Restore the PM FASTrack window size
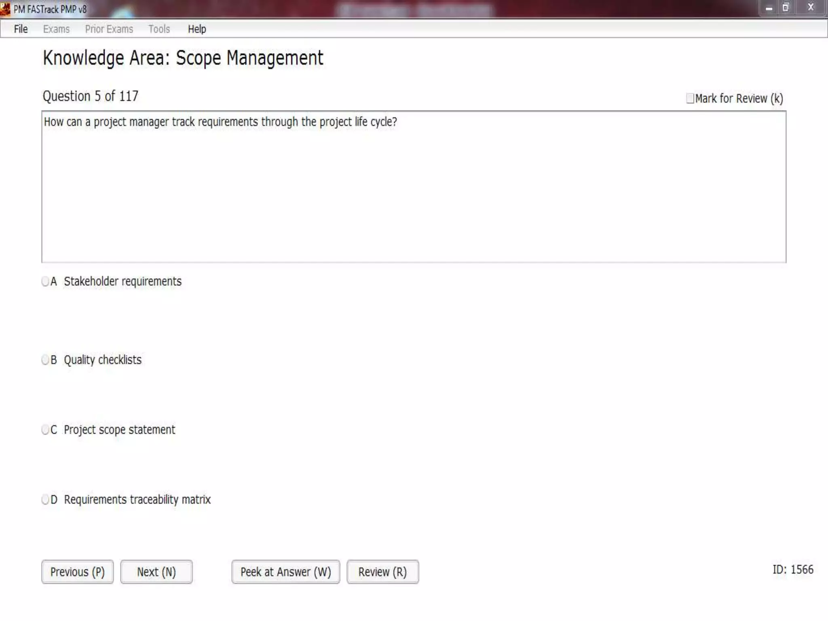Screen dimensions: 828x621 pos(786,8)
